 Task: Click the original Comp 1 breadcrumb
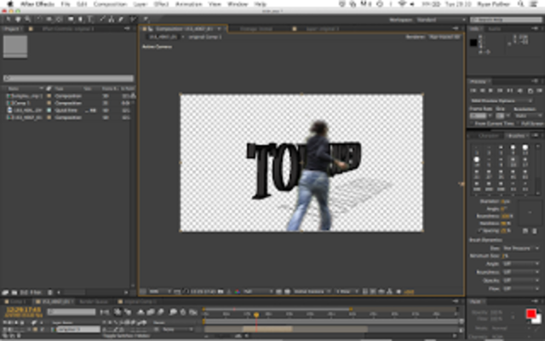[204, 37]
